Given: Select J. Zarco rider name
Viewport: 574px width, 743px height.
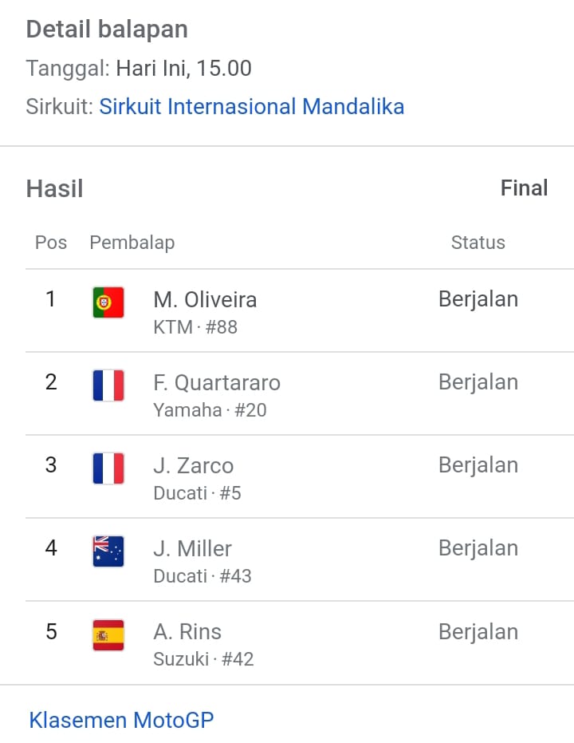Looking at the screenshot, I should (194, 466).
